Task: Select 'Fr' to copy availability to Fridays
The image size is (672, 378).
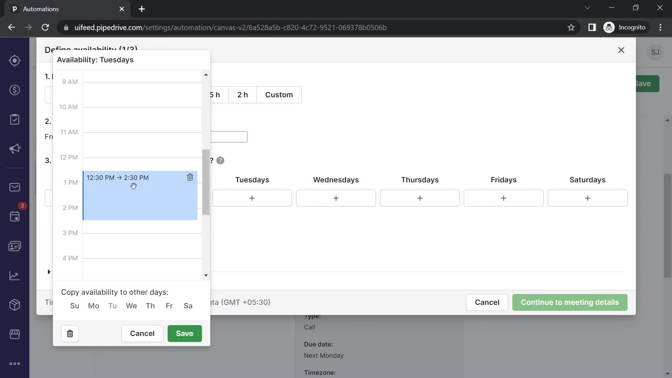Action: pyautogui.click(x=169, y=306)
